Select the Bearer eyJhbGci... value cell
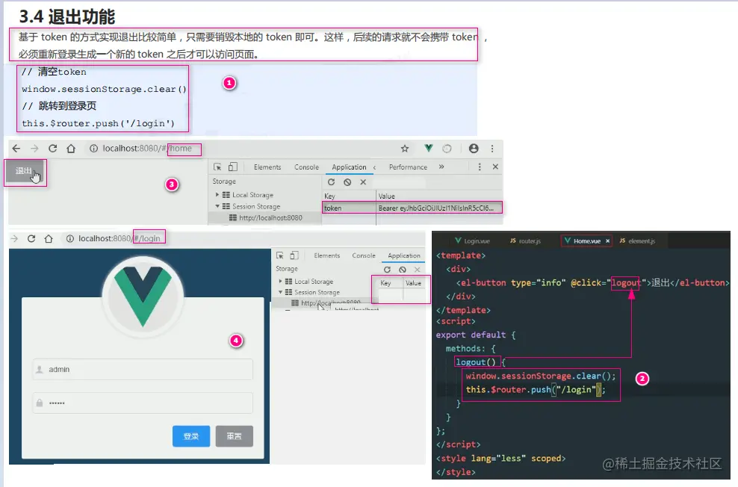The width and height of the screenshot is (738, 487). pos(439,208)
